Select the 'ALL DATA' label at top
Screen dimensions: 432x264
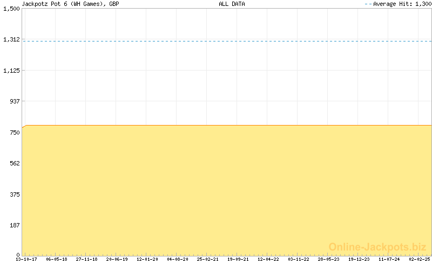point(232,4)
